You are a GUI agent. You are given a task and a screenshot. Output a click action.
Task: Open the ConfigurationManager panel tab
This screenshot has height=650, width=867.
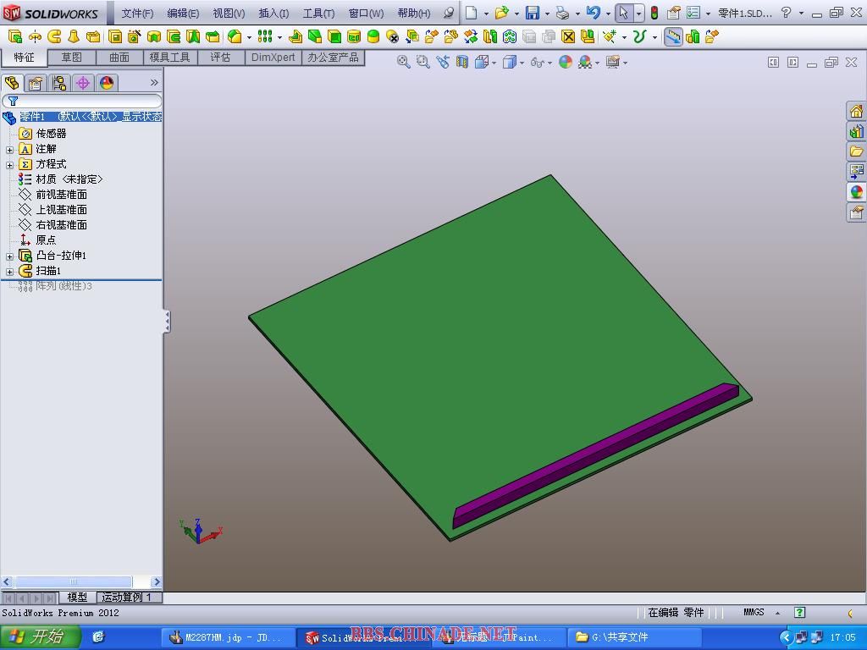(58, 83)
